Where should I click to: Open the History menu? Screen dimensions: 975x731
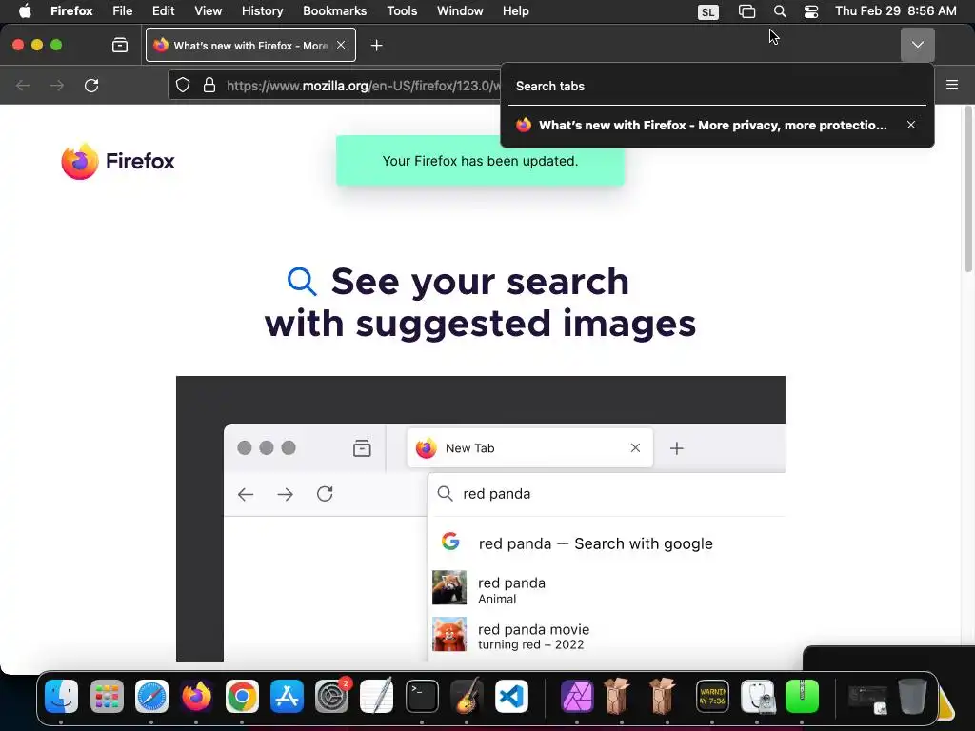[262, 11]
